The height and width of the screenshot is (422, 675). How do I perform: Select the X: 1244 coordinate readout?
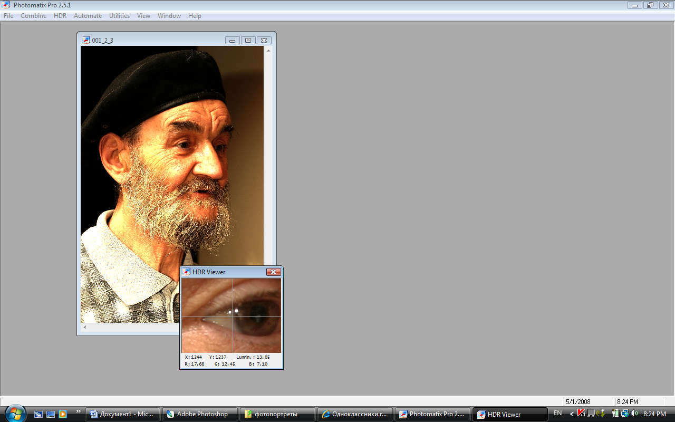[193, 357]
